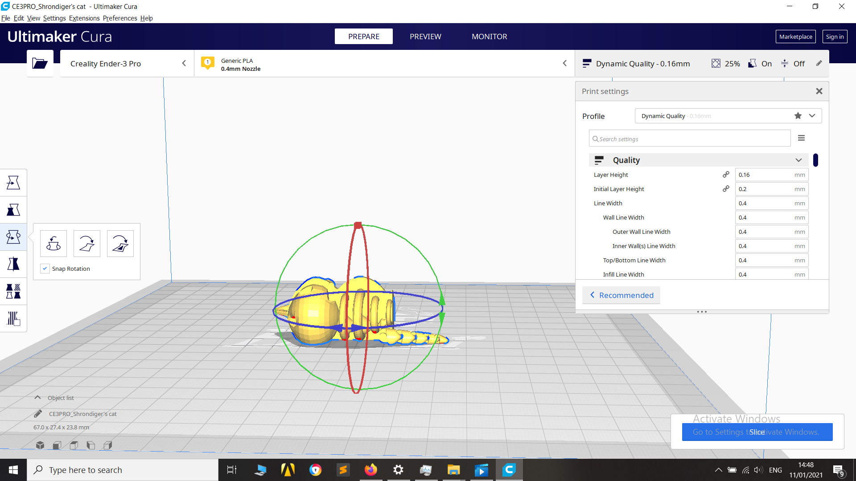Open file using folder icon
856x481 pixels.
click(40, 64)
